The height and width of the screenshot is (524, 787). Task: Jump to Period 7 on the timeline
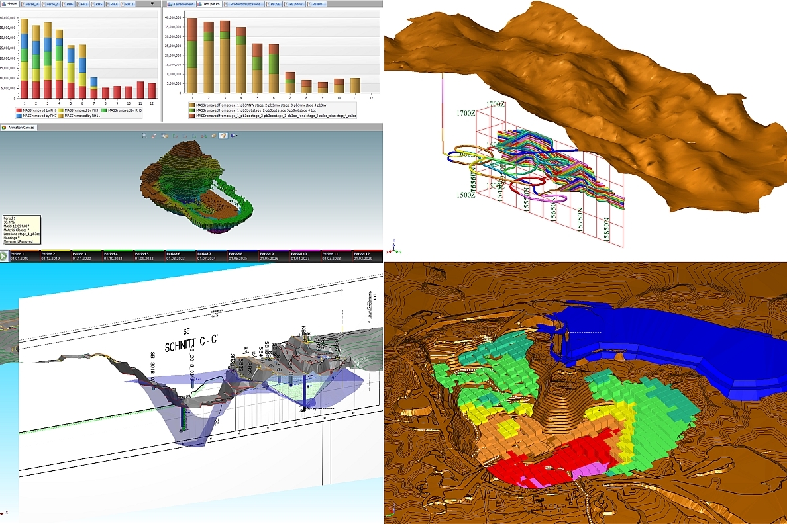[x=212, y=256]
